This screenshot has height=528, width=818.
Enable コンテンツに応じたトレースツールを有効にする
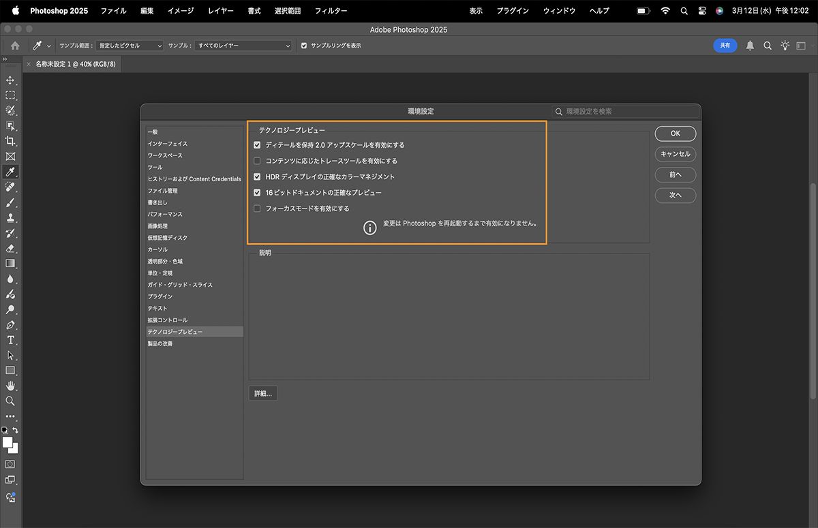click(x=257, y=160)
